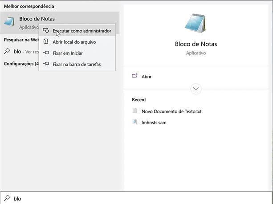Screen dimensions: 273x204
Task: Click the magnifier icon beside the blo web result
Action: pyautogui.click(x=7, y=51)
